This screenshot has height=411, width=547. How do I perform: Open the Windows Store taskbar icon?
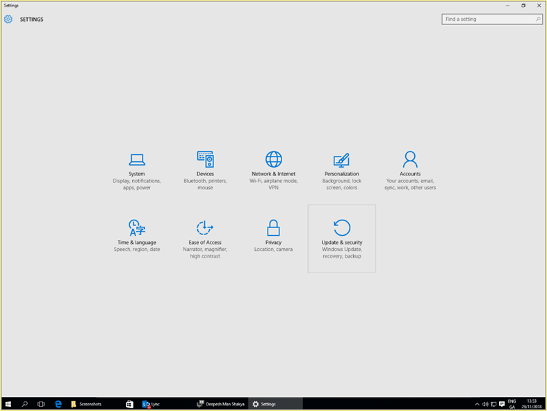pos(129,404)
